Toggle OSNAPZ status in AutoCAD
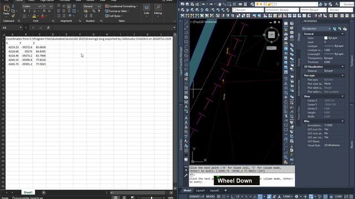 click(x=196, y=197)
